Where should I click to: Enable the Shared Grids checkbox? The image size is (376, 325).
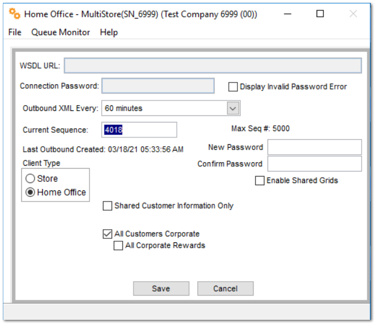click(x=260, y=181)
